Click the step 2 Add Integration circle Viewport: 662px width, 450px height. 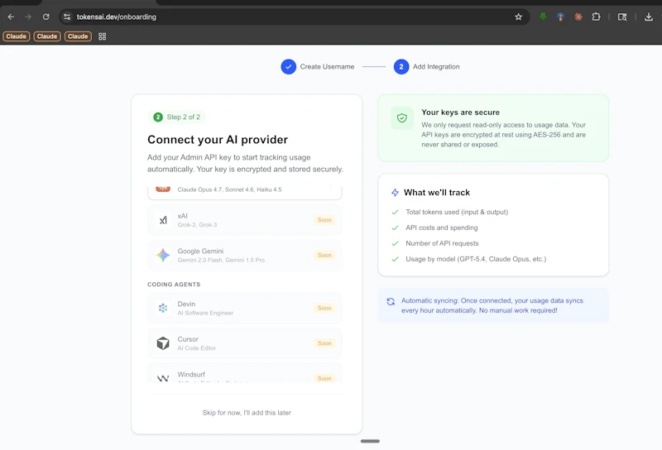[x=401, y=67]
